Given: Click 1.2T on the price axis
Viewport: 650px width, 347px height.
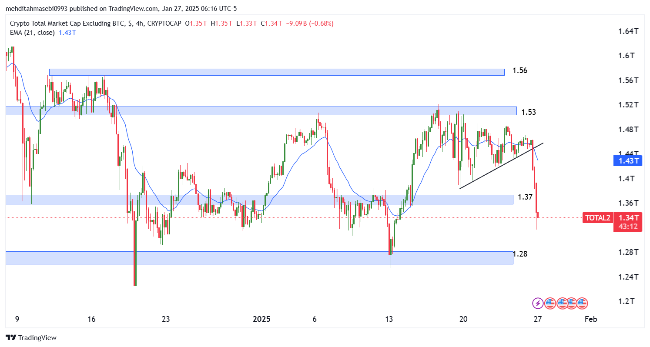Looking at the screenshot, I should tap(626, 301).
